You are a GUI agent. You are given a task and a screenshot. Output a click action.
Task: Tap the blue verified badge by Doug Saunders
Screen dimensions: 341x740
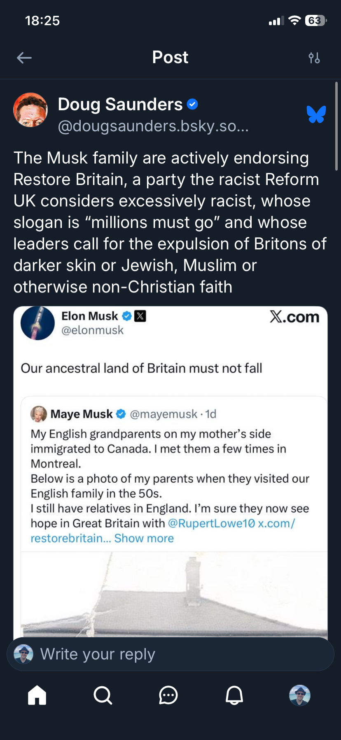click(192, 104)
